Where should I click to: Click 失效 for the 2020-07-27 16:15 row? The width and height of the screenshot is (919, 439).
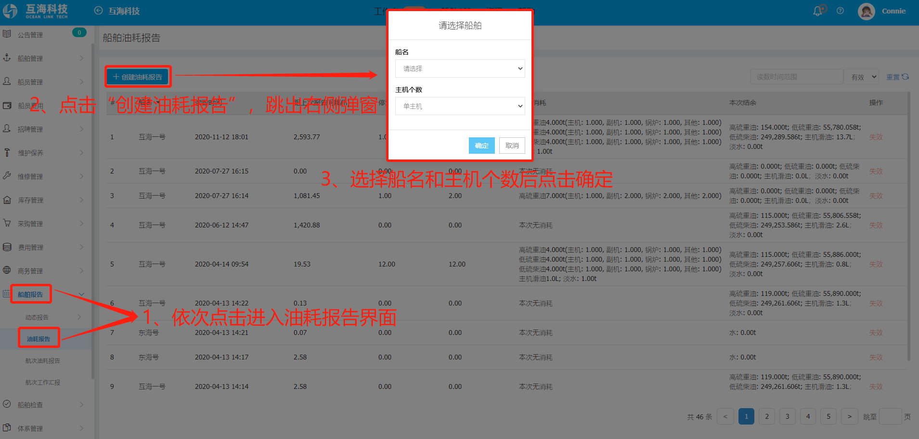pyautogui.click(x=876, y=171)
